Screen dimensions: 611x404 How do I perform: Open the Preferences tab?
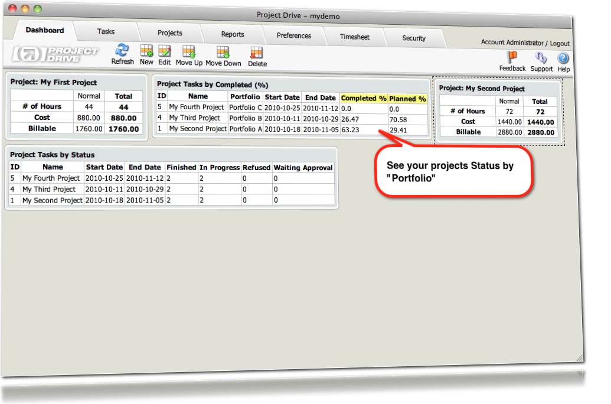[x=294, y=35]
